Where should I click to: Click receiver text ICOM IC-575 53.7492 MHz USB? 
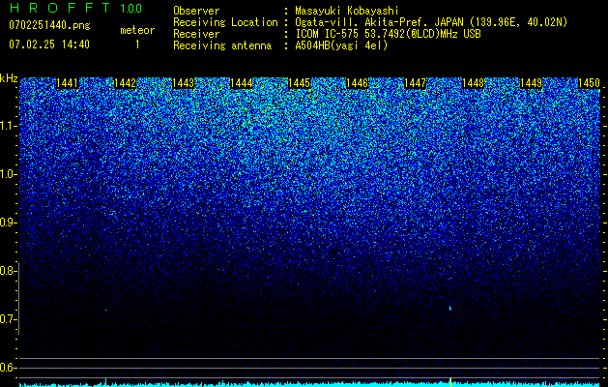point(388,34)
